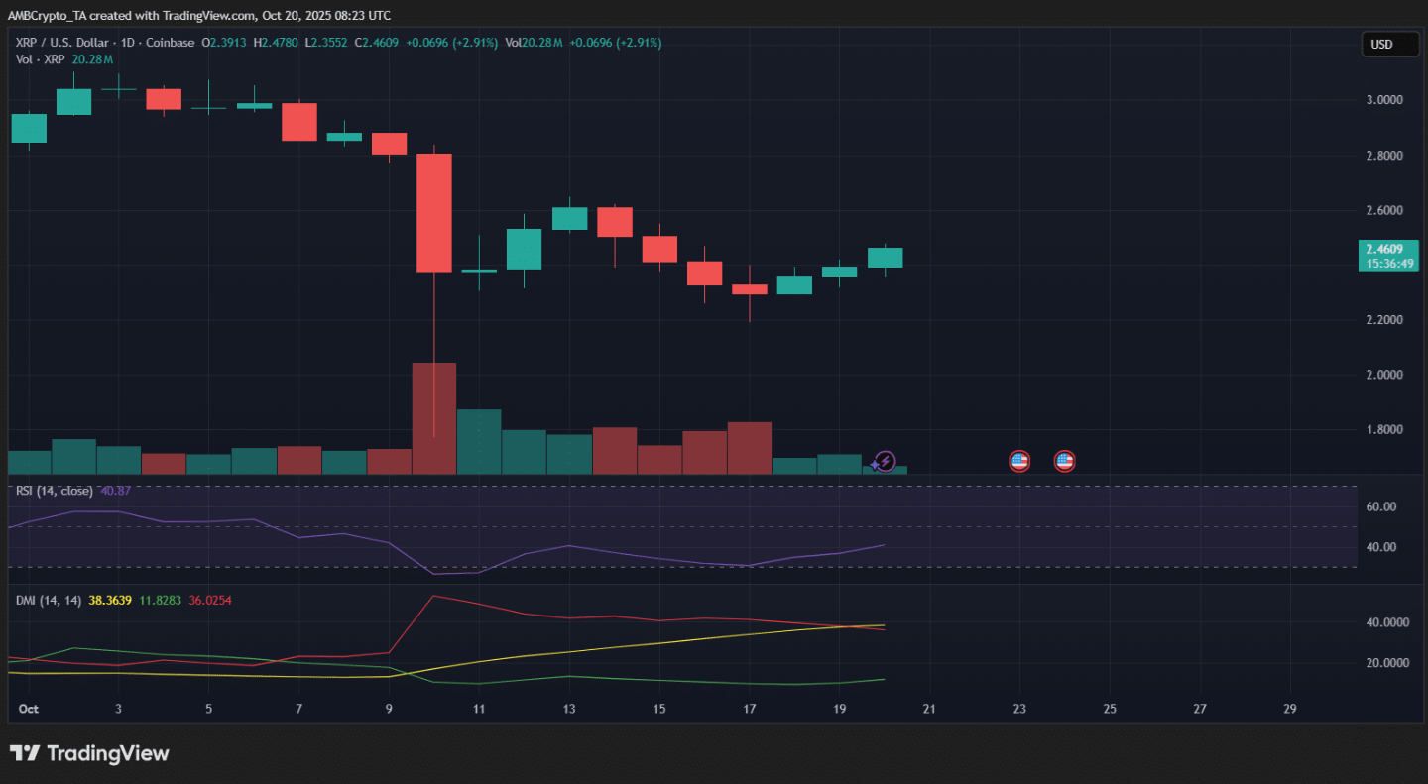
Task: Click the last green candle on Oct 20
Action: click(x=885, y=258)
